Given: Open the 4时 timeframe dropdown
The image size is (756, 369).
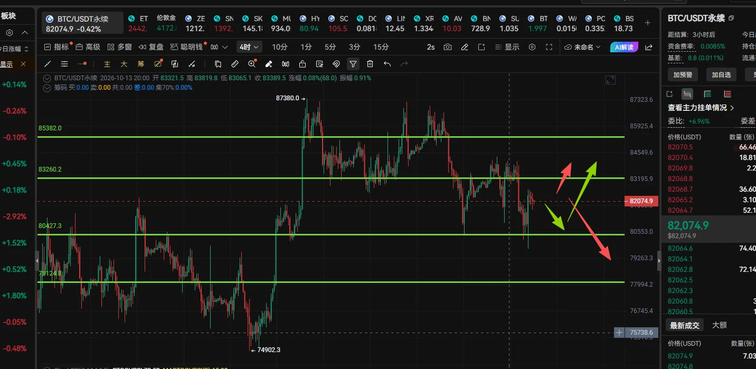Looking at the screenshot, I should (x=250, y=47).
